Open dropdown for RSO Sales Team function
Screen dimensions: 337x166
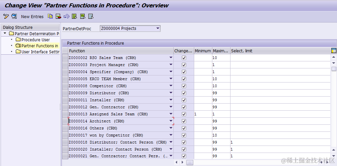pyautogui.click(x=171, y=57)
